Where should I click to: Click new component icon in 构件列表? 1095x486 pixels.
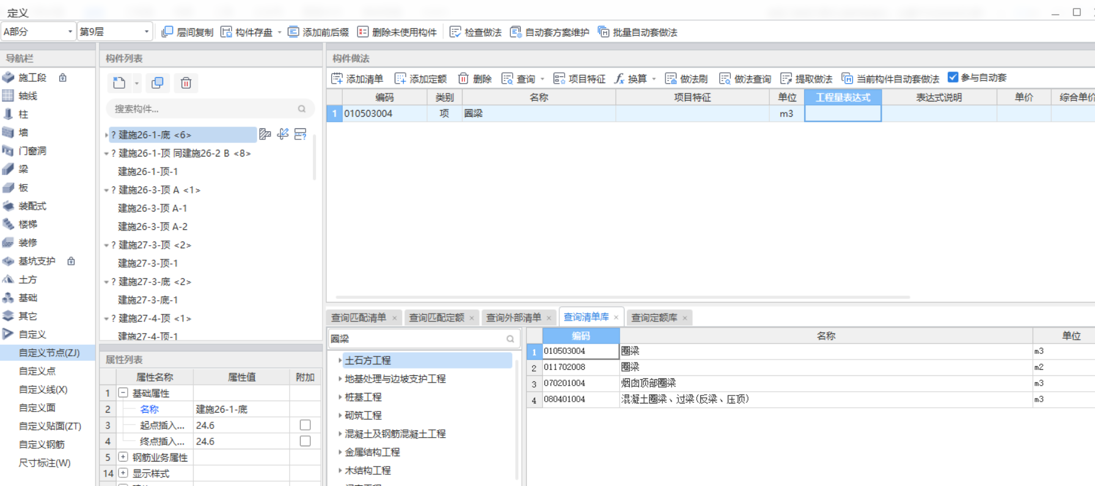tap(119, 83)
